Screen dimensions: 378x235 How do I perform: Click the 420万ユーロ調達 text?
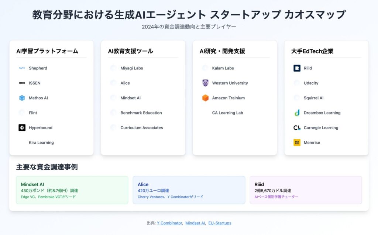click(x=153, y=191)
